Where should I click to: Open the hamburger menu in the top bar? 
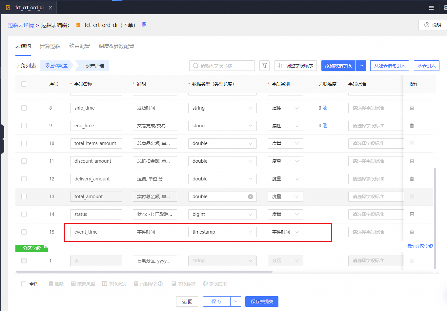(x=431, y=7)
